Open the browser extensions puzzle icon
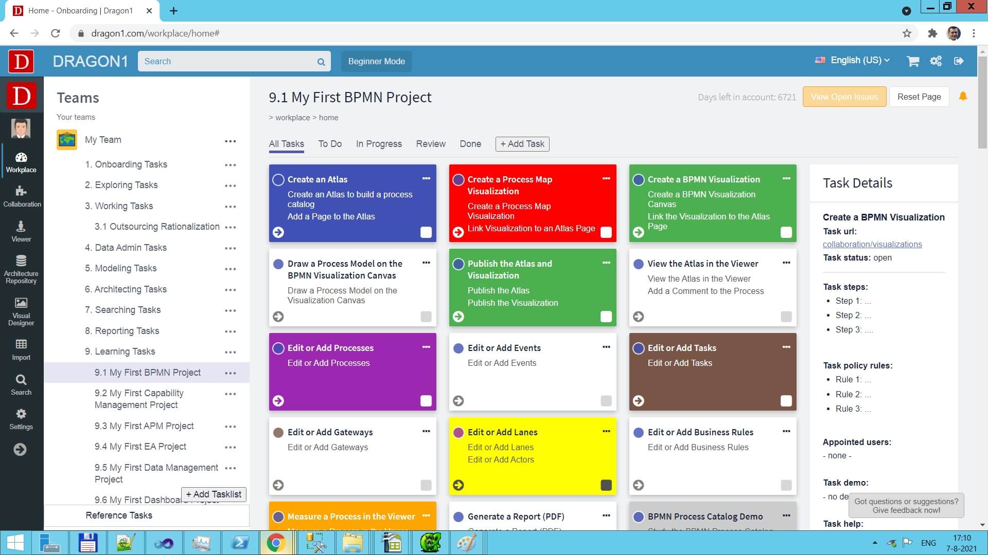988x555 pixels. [932, 33]
